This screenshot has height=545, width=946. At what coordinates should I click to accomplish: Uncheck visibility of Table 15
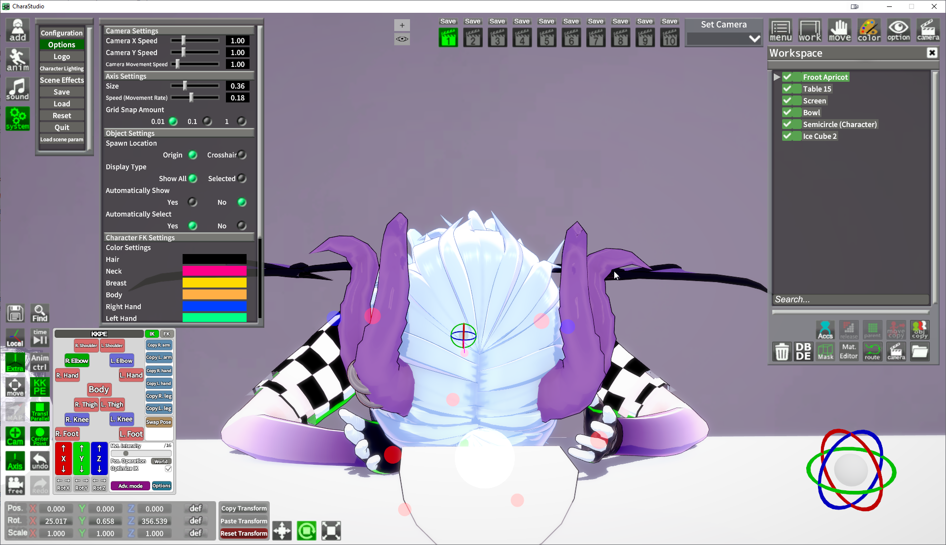(x=788, y=89)
